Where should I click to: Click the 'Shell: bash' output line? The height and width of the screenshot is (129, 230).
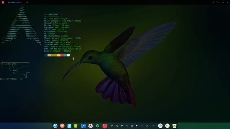tap(54, 29)
